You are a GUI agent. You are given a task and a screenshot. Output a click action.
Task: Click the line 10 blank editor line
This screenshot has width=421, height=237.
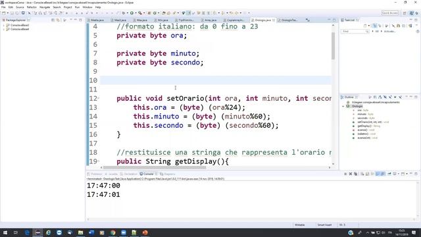(x=216, y=80)
